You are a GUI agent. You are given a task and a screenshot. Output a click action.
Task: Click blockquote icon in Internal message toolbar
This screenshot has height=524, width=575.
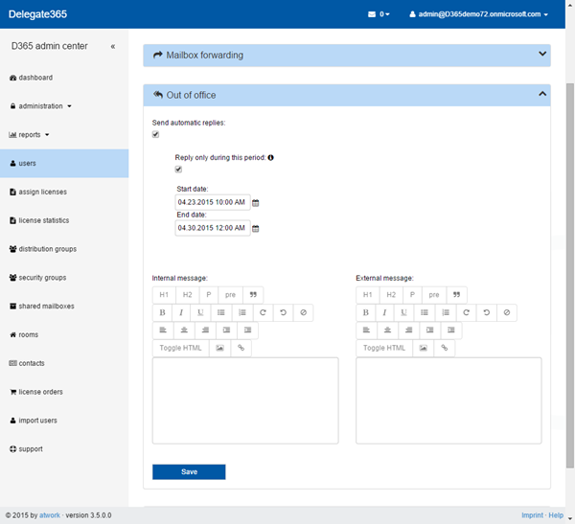pos(254,295)
